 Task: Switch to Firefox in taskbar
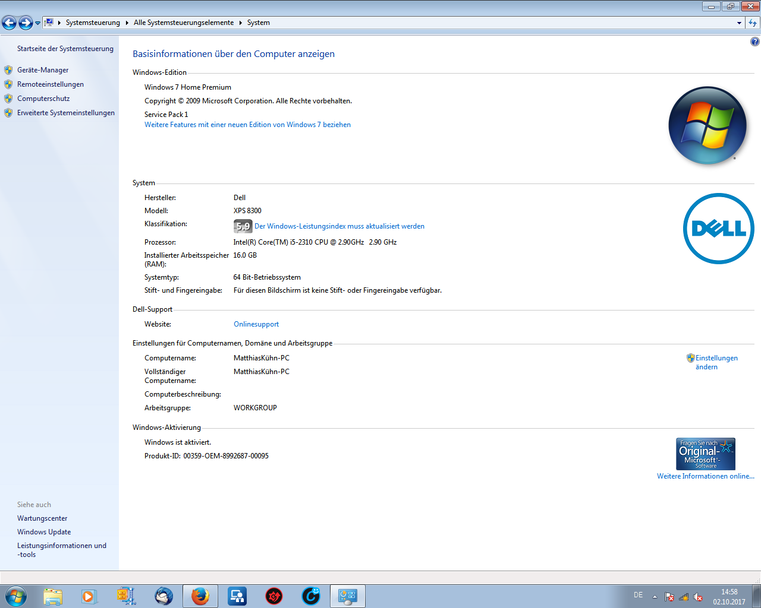pyautogui.click(x=200, y=596)
